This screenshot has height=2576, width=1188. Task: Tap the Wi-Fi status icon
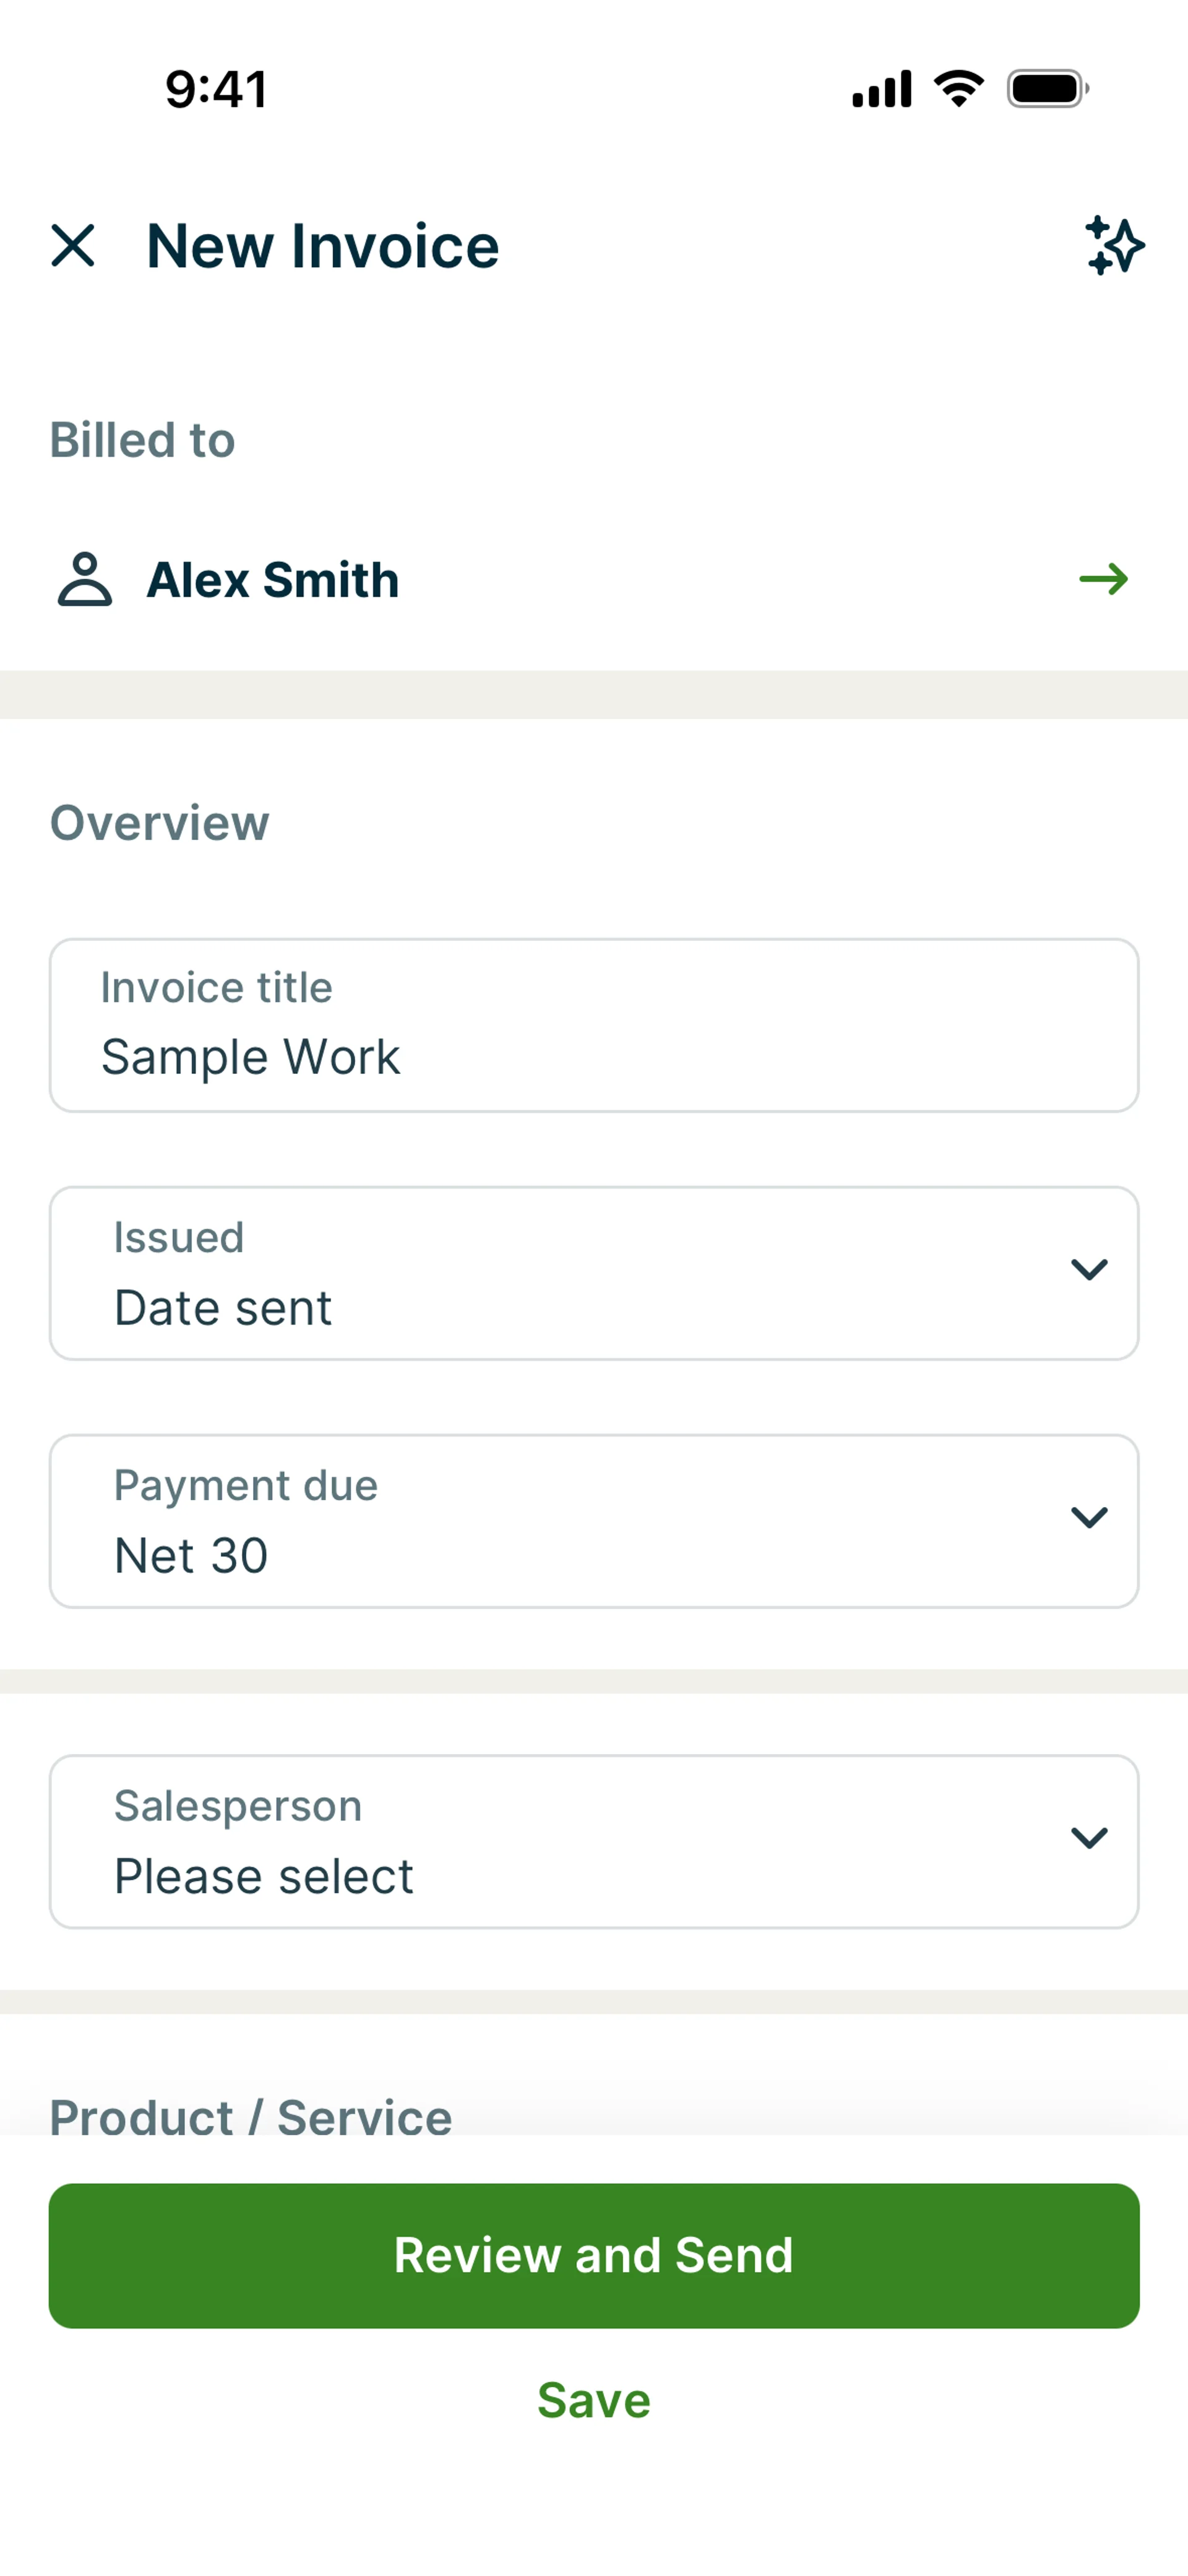pyautogui.click(x=959, y=89)
